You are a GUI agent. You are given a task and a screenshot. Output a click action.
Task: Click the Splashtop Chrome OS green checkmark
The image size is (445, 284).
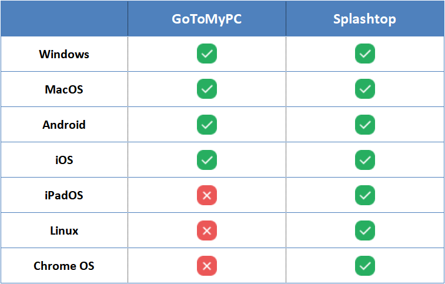[x=365, y=266]
